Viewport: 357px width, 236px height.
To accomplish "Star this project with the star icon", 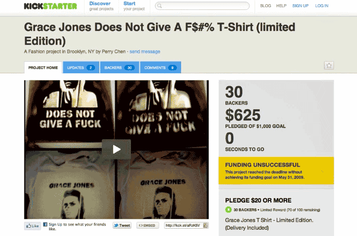I will pos(329,65).
